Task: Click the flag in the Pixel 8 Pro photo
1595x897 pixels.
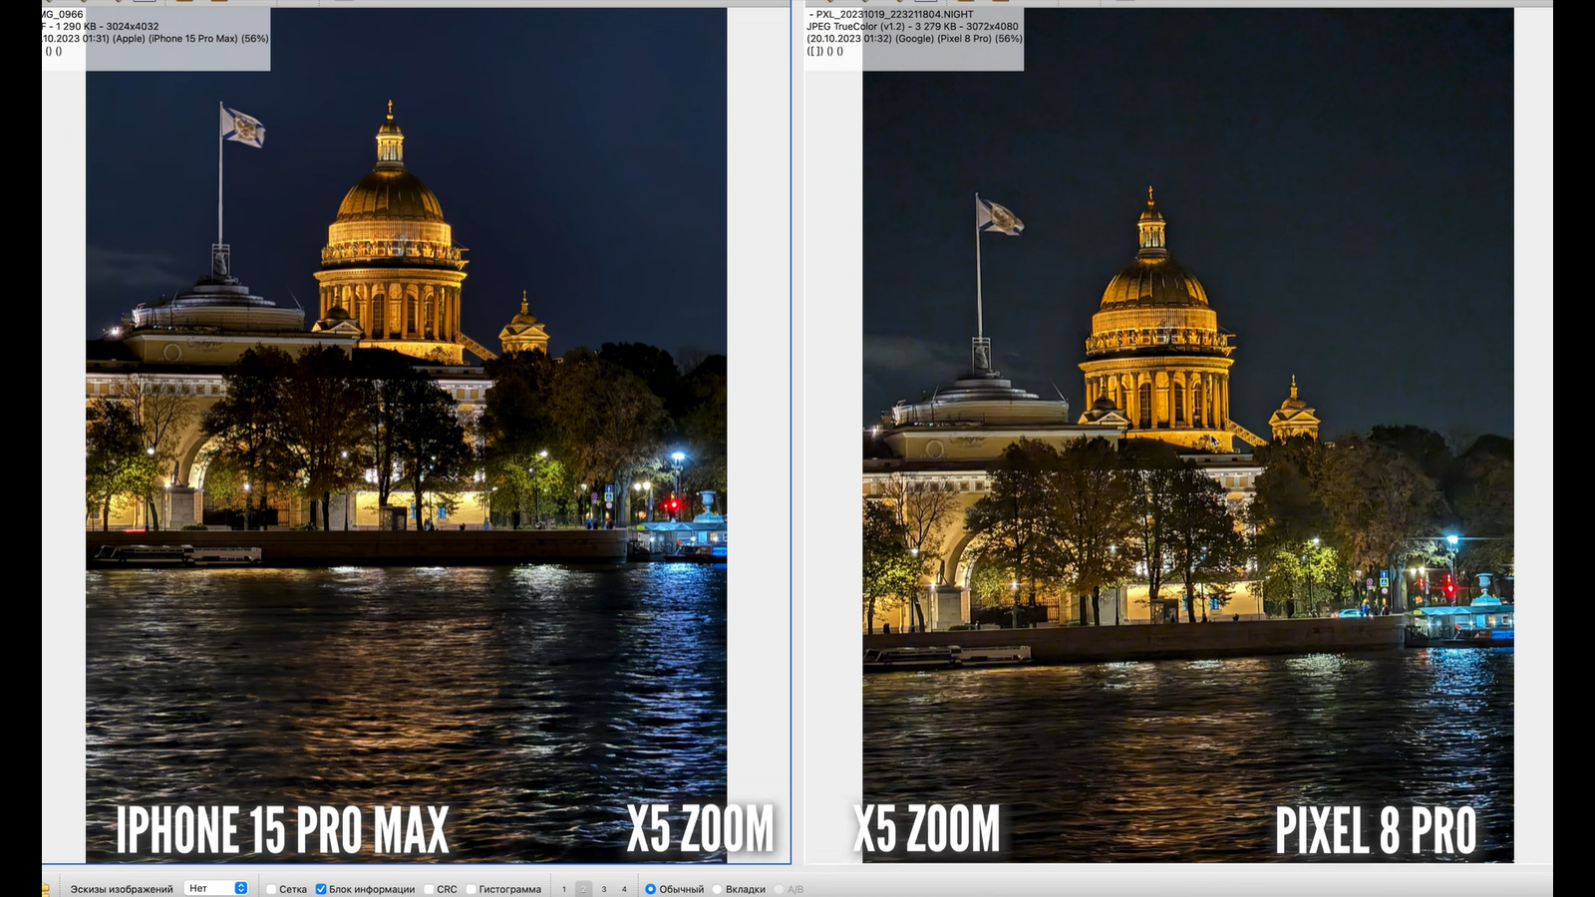Action: pyautogui.click(x=999, y=216)
